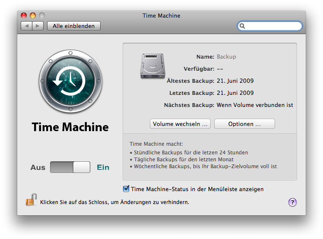Click the Time Machine window title

pyautogui.click(x=161, y=16)
